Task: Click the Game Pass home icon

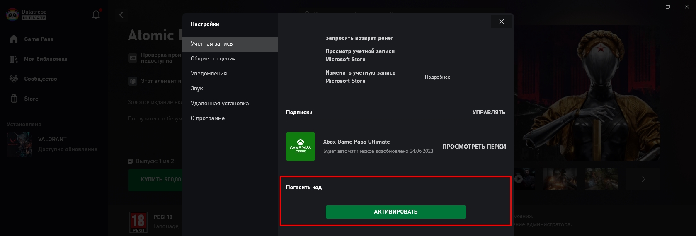Action: 14,39
